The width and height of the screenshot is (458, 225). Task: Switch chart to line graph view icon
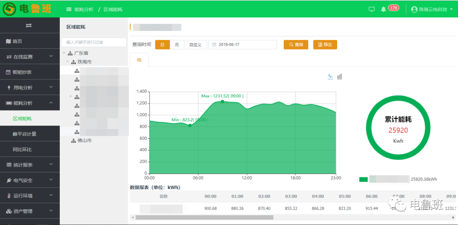click(x=330, y=76)
